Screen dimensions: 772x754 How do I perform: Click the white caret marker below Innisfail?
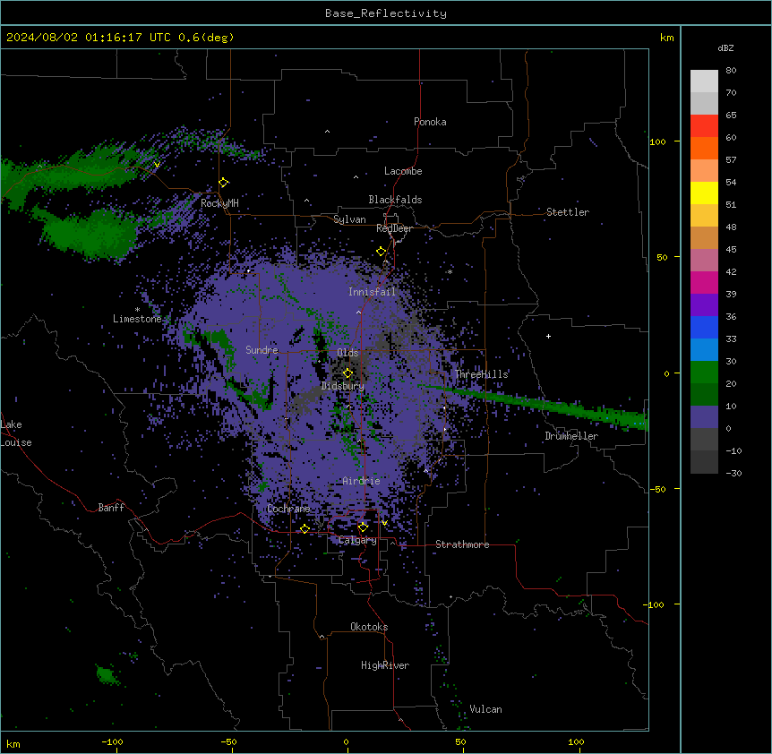358,312
